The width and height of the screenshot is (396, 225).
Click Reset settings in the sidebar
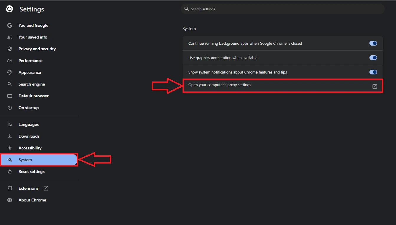coord(32,171)
